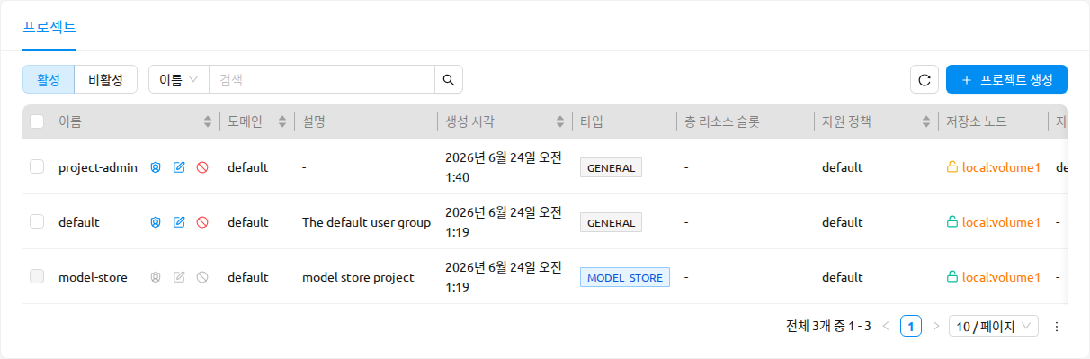
Task: Click the 총 리소스 슬롯 column header
Action: [x=745, y=121]
